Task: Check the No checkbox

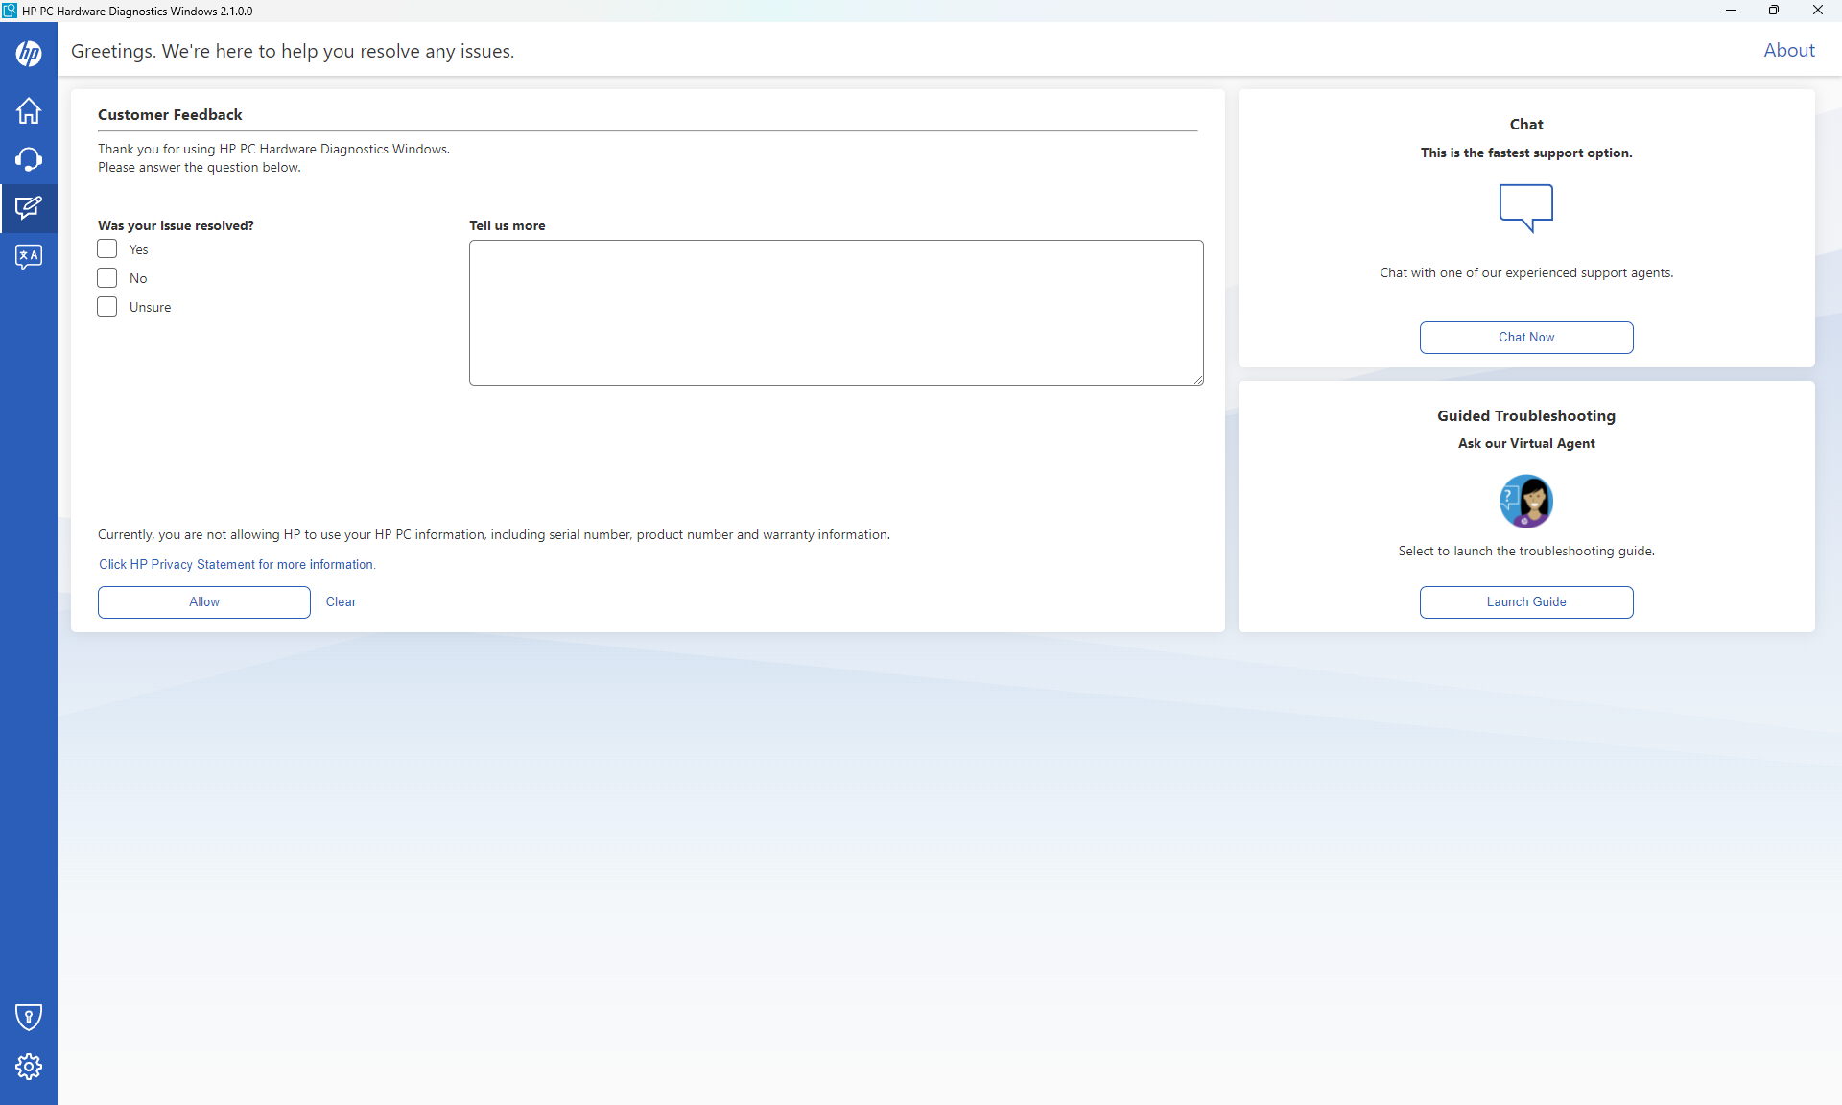Action: (x=107, y=278)
